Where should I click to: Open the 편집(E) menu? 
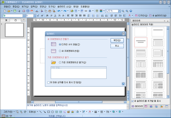pyautogui.click(x=16, y=7)
